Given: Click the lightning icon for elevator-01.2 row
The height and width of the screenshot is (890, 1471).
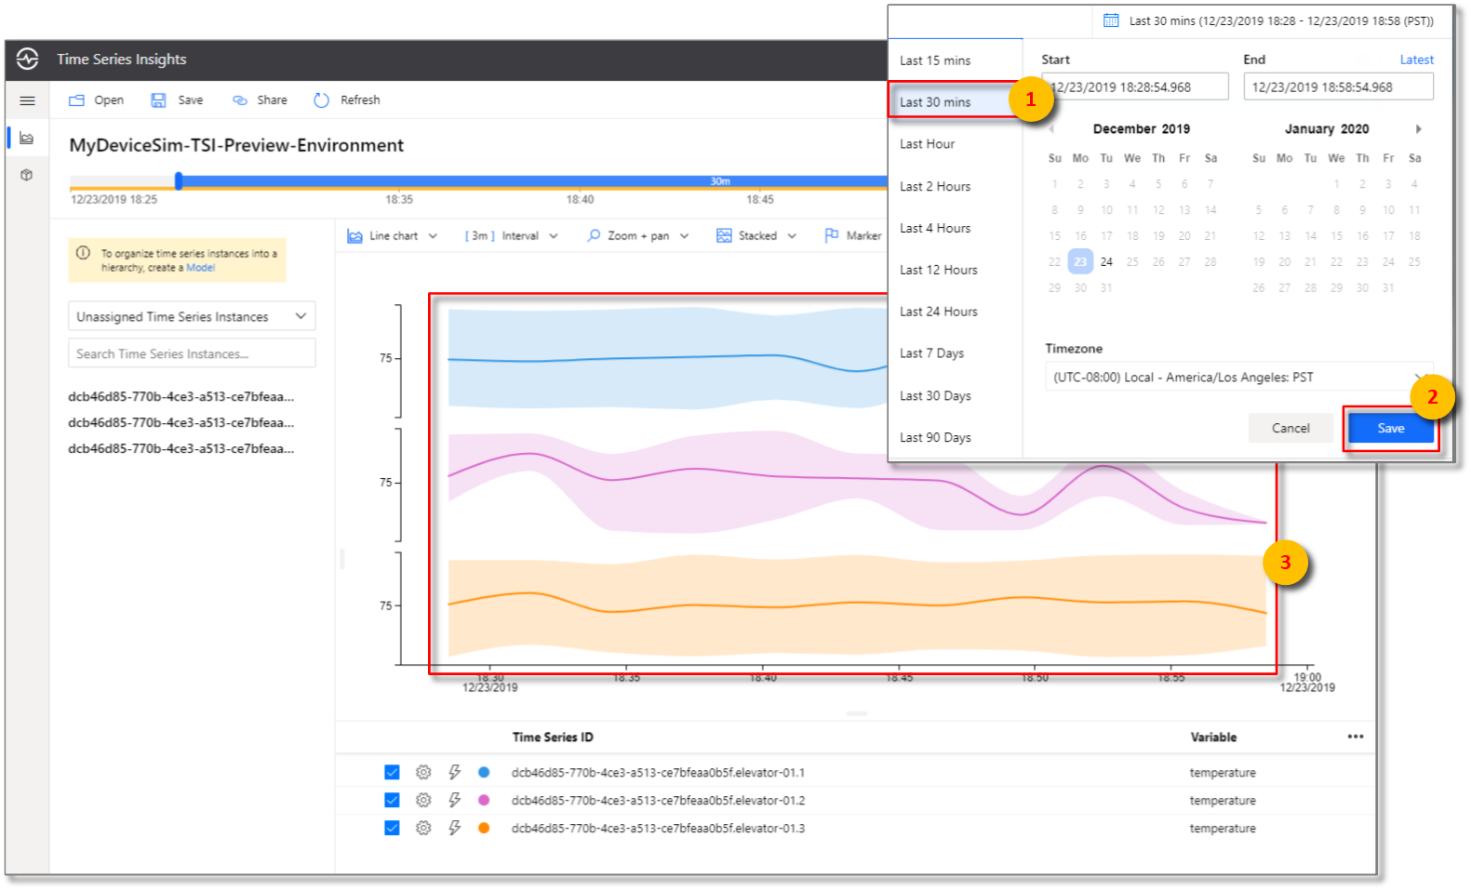Looking at the screenshot, I should click(x=454, y=800).
